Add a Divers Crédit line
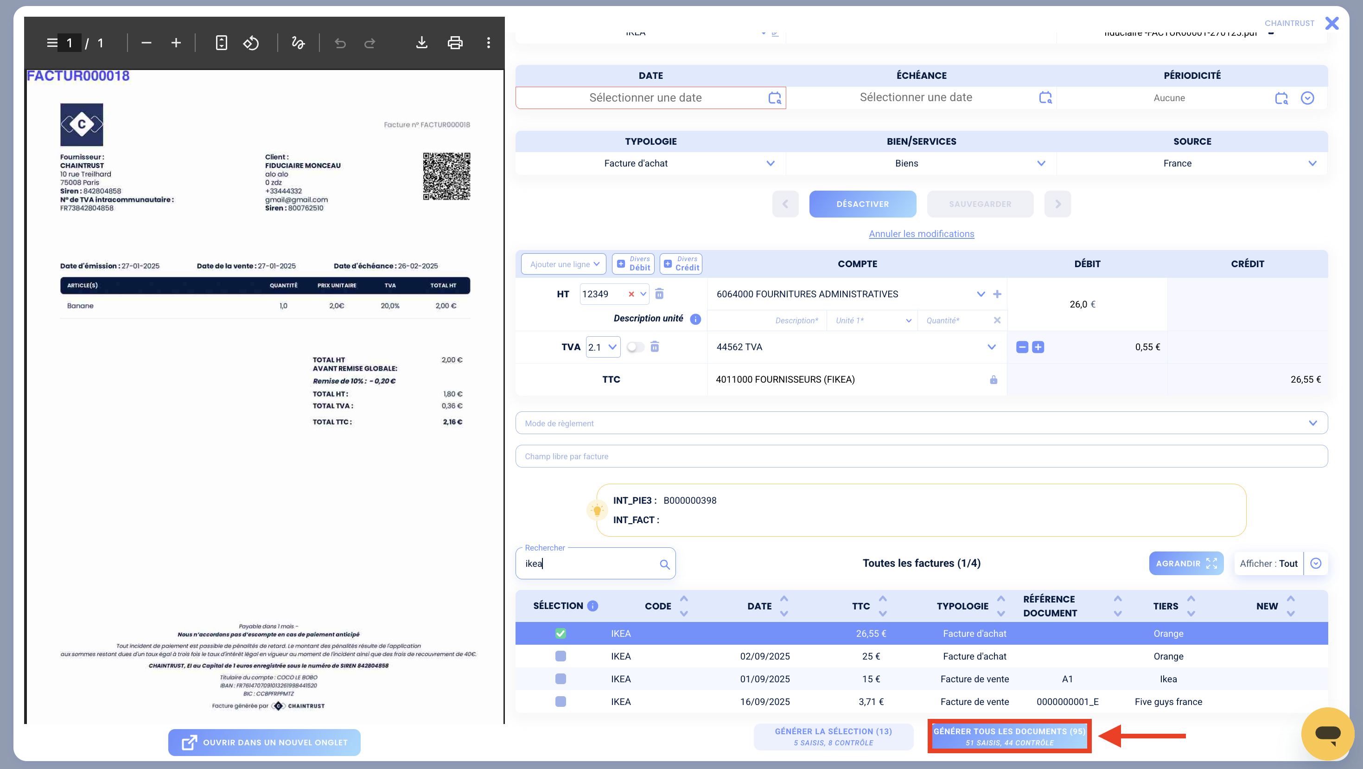Image resolution: width=1363 pixels, height=769 pixels. (x=681, y=263)
